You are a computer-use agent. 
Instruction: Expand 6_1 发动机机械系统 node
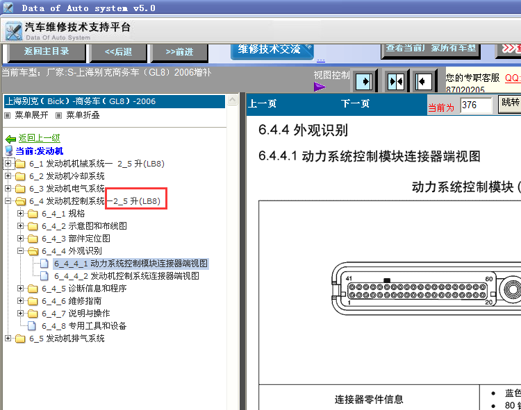pyautogui.click(x=8, y=163)
